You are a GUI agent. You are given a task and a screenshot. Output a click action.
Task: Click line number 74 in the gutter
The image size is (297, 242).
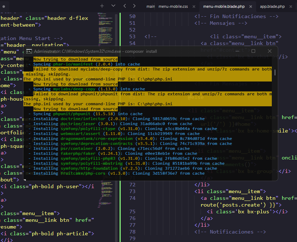coord(132,198)
